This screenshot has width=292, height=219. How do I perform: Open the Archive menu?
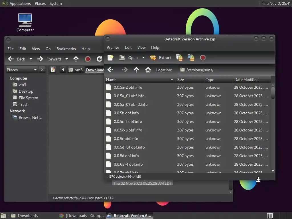click(113, 48)
